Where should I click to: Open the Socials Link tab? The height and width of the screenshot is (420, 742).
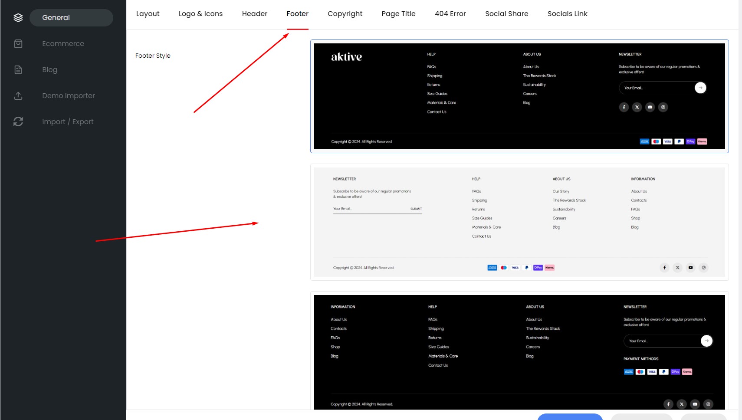point(567,14)
